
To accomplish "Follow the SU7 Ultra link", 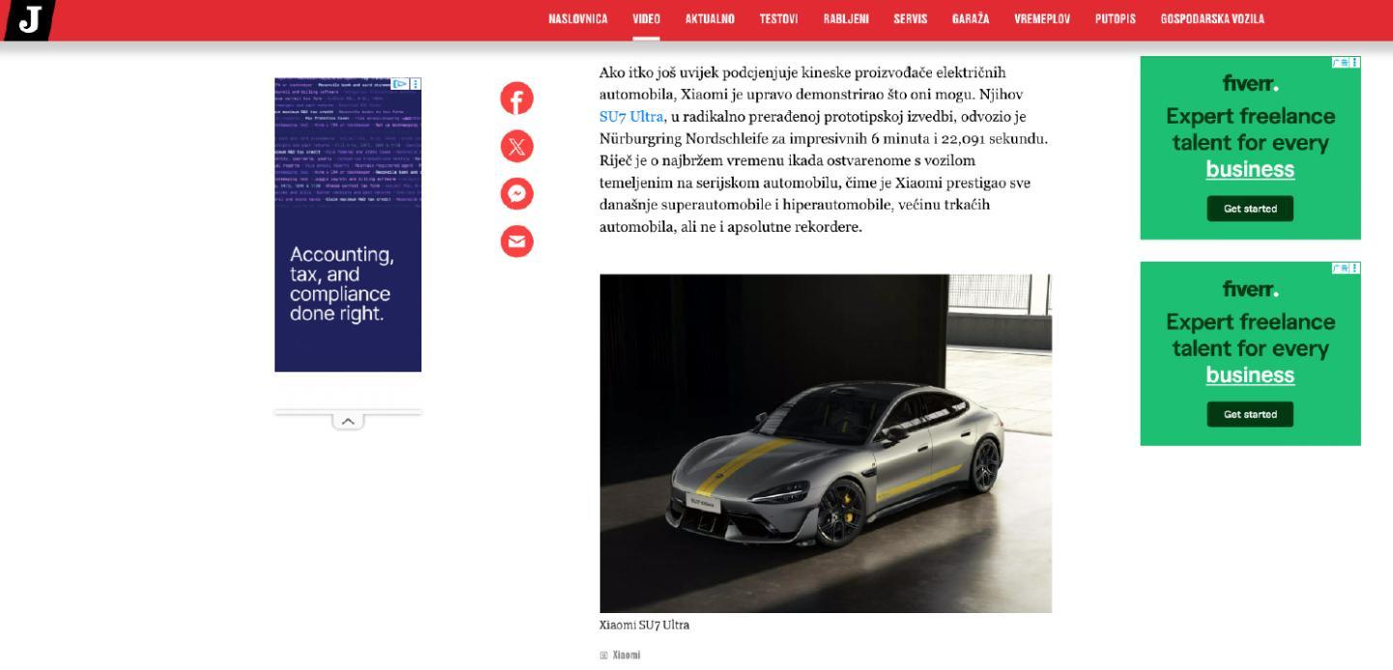I will pos(631,117).
